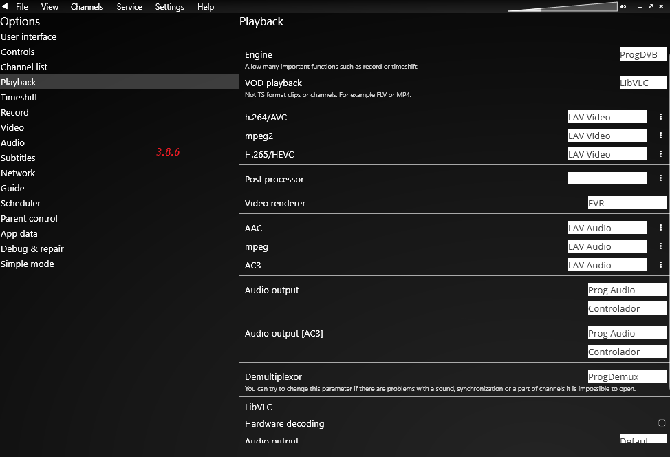Open the VOD playback LibVLC dropdown
This screenshot has width=670, height=457.
pyautogui.click(x=642, y=83)
